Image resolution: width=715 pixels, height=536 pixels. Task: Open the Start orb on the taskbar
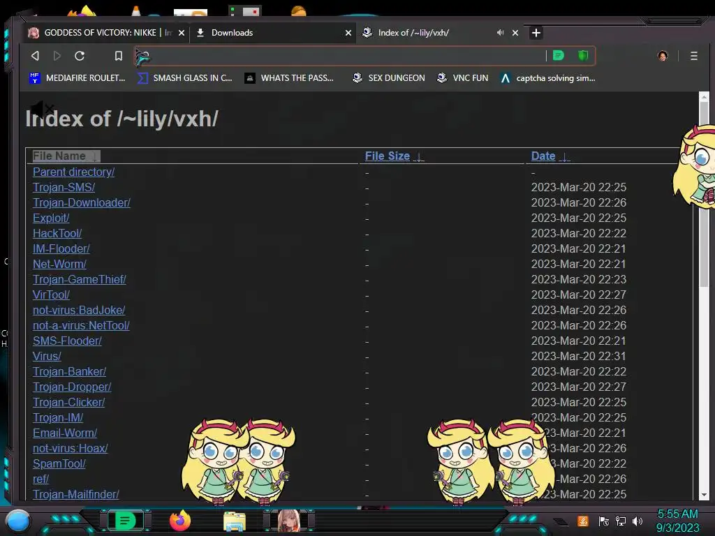(x=18, y=521)
